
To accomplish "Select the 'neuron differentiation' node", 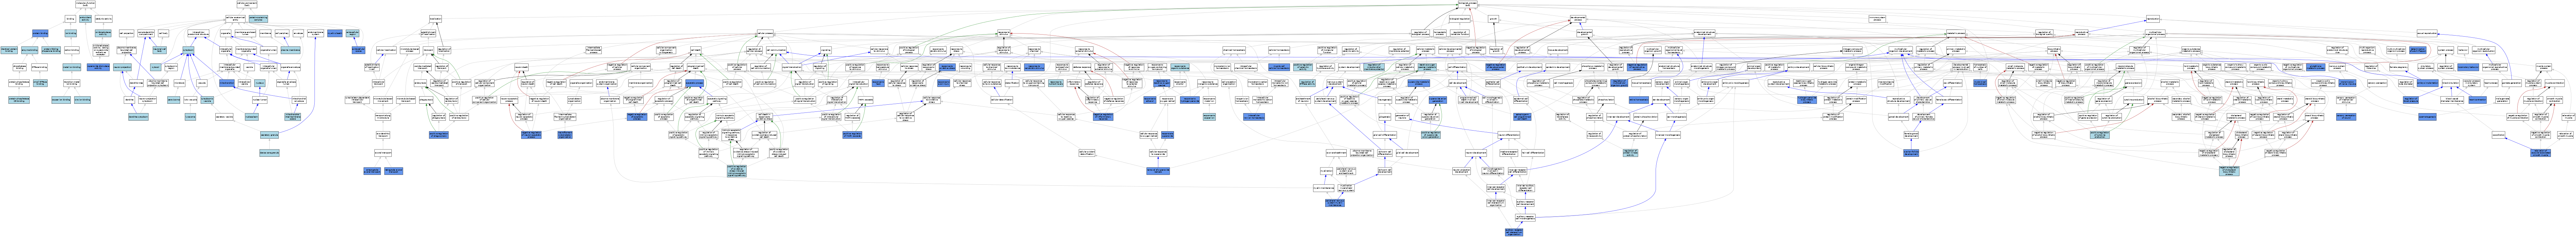I will [x=1509, y=135].
